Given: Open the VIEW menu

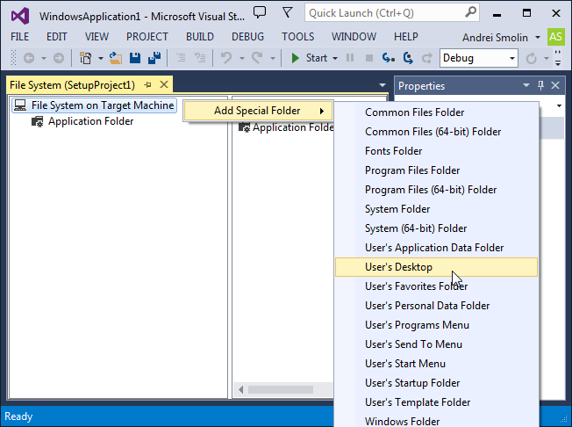Looking at the screenshot, I should 97,37.
